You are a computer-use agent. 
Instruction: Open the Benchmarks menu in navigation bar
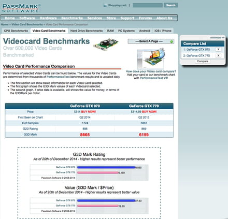coord(72,18)
